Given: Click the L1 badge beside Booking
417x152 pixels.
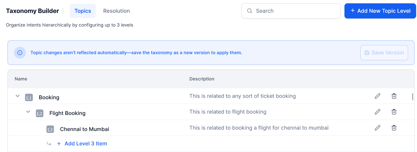Looking at the screenshot, I should coord(29,98).
